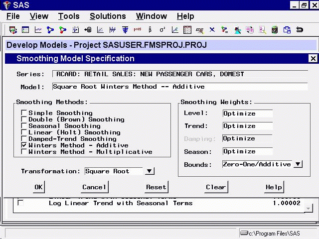Click the c:\Program Files\SAS status bar folder
Screen dimensions: 319x239
[270, 234]
